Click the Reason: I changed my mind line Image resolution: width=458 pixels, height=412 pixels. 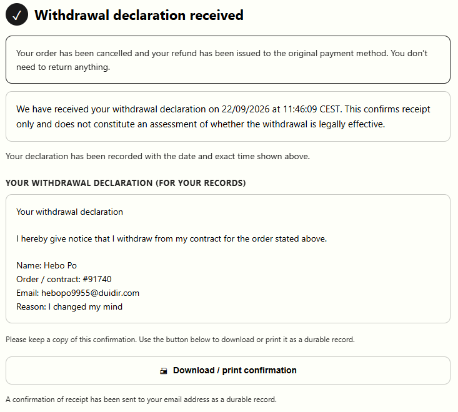click(69, 307)
